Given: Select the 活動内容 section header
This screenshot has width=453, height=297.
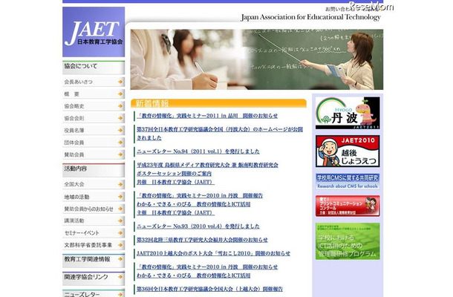Looking at the screenshot, I should click(x=94, y=170).
